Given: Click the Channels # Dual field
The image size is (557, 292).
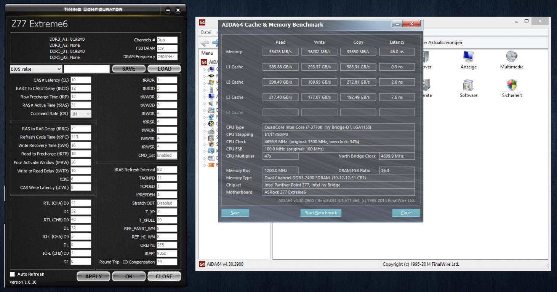Looking at the screenshot, I should [167, 40].
